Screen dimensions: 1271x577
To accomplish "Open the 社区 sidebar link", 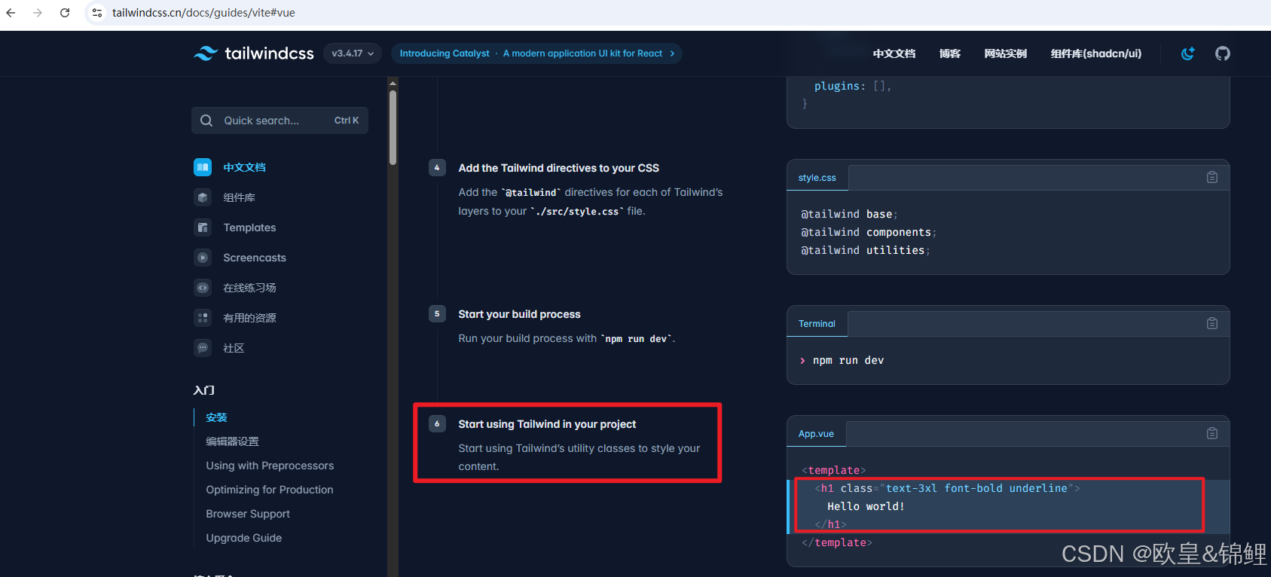I will point(234,348).
